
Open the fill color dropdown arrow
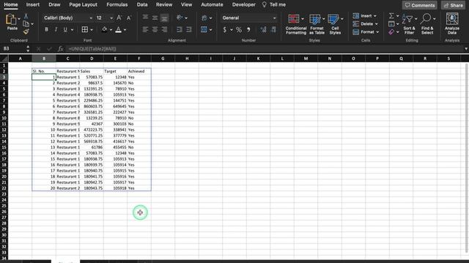coord(111,30)
